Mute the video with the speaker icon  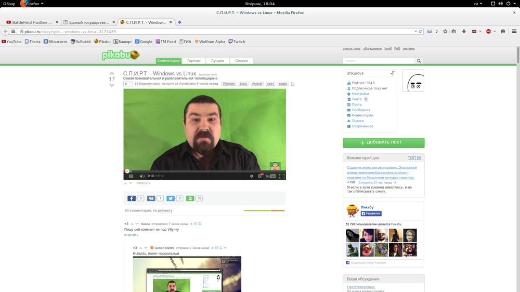(142, 176)
